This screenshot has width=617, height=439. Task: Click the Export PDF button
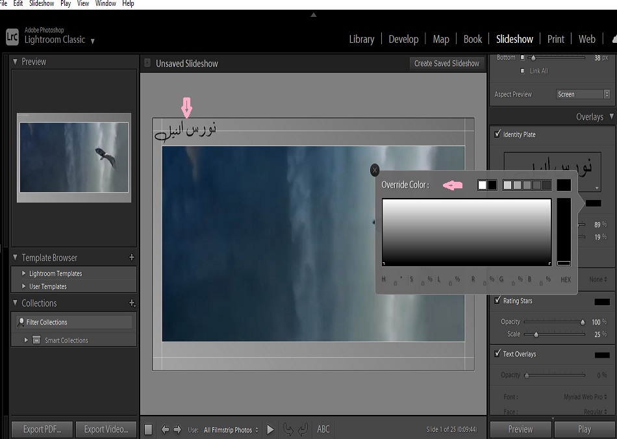[x=42, y=429]
